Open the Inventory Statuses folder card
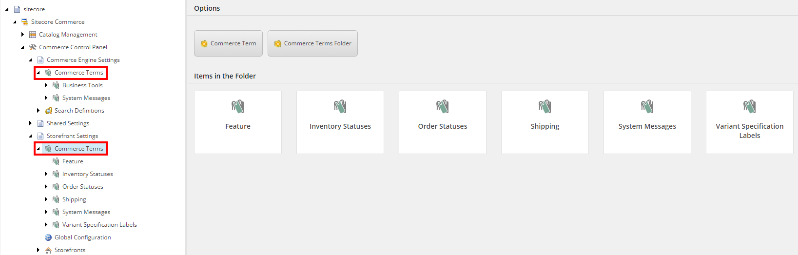Screen dimensions: 798x255 (340, 122)
